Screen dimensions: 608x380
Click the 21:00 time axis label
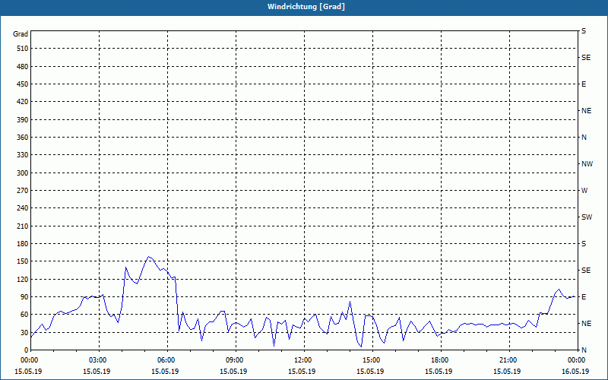(507, 359)
